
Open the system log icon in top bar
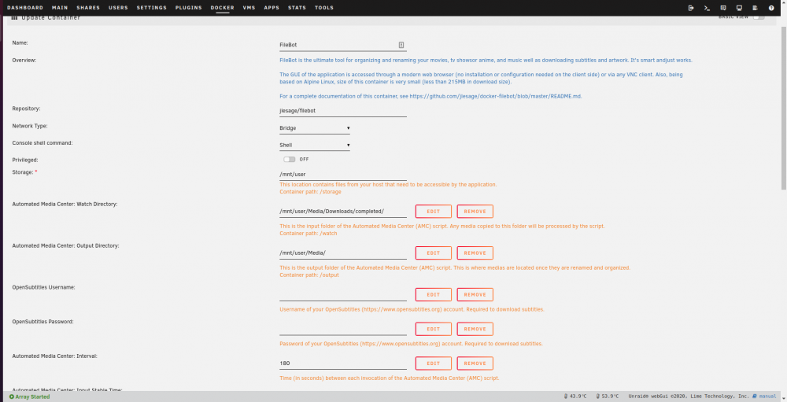click(755, 8)
